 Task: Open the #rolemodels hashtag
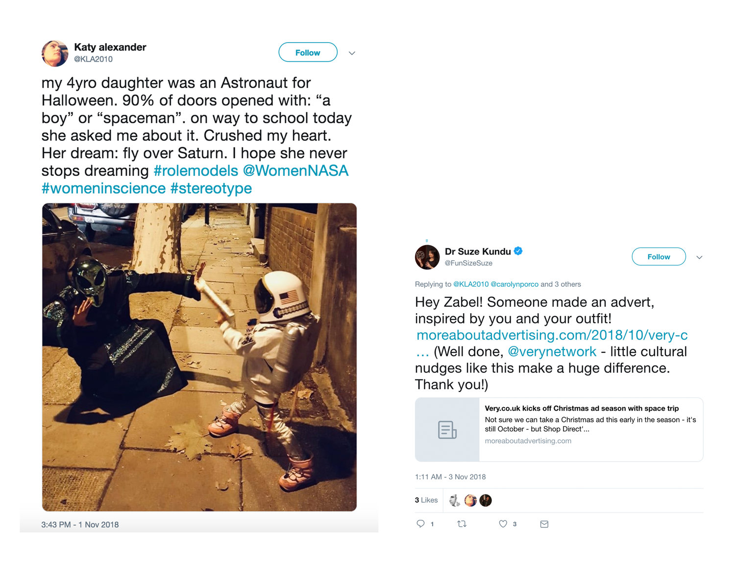(x=196, y=171)
